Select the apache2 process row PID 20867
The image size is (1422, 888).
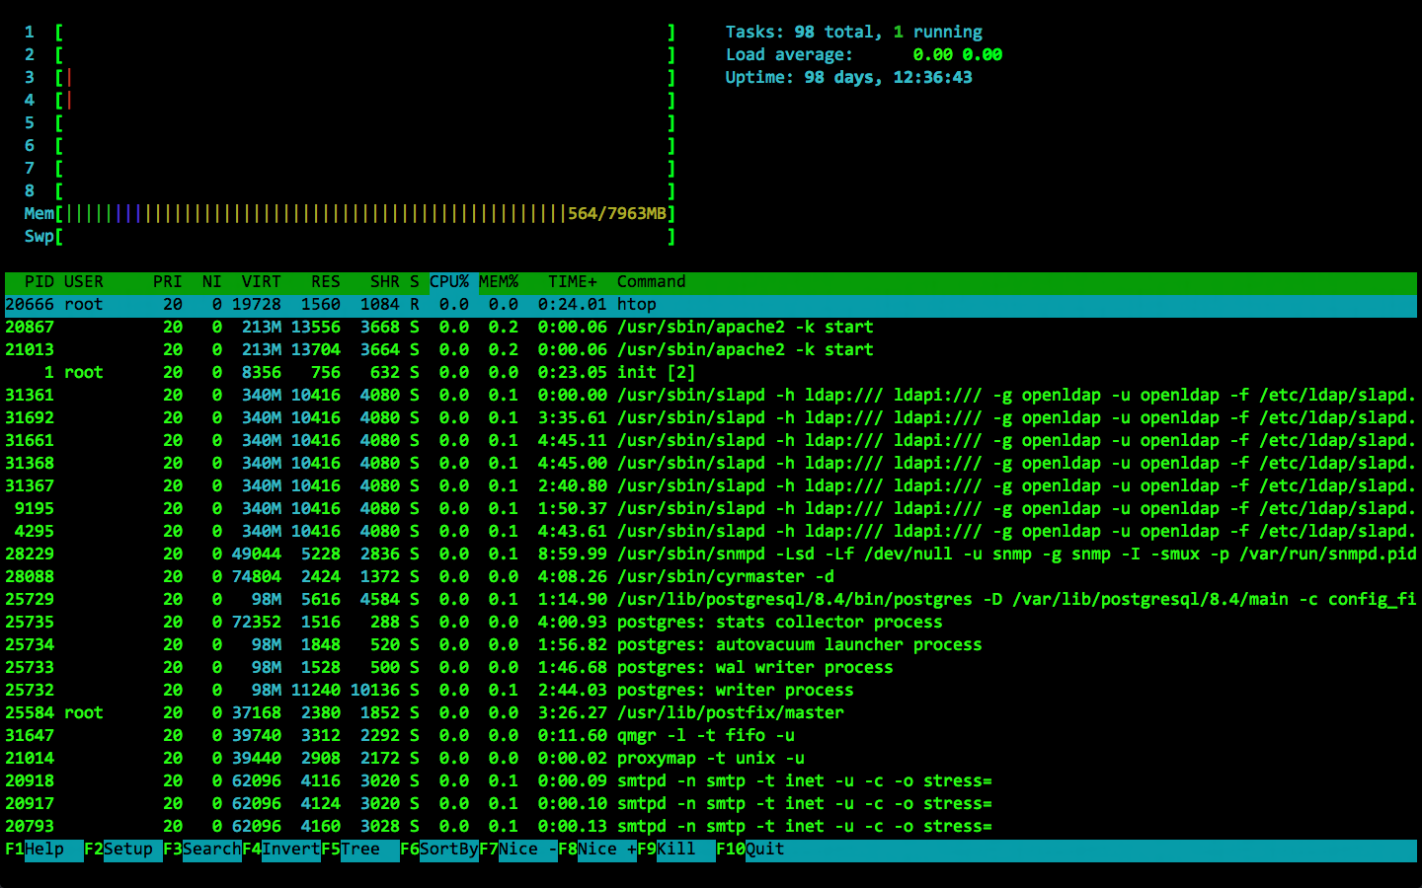395,327
